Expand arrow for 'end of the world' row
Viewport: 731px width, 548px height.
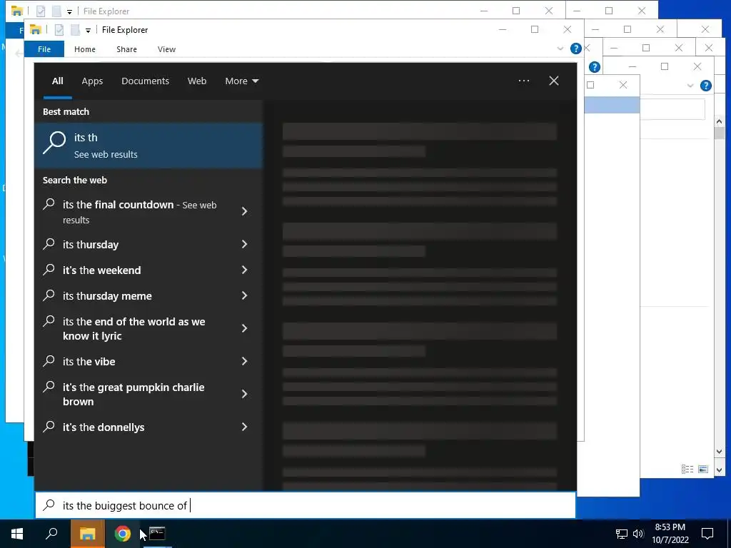[x=244, y=328]
